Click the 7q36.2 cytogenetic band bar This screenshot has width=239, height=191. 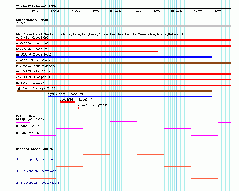(x=124, y=26)
